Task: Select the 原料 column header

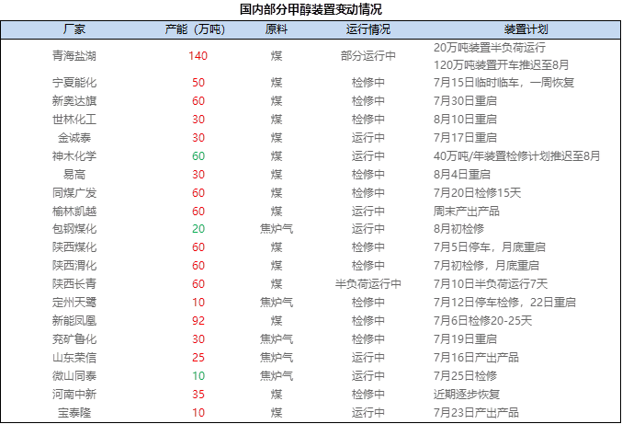Action: pos(277,29)
